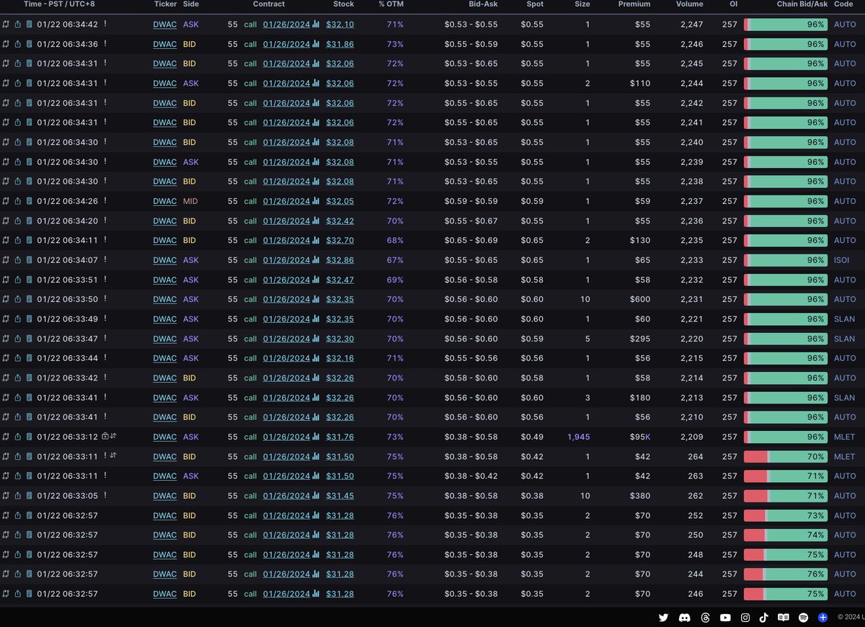Sort by the % OTM column header
865x627 pixels.
[x=391, y=4]
